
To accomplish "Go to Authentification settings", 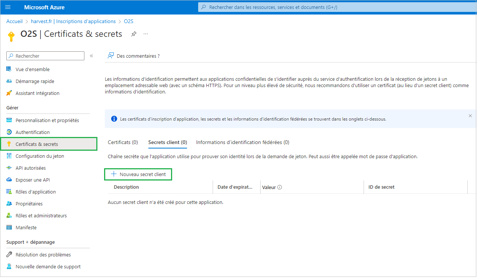I will [32, 132].
